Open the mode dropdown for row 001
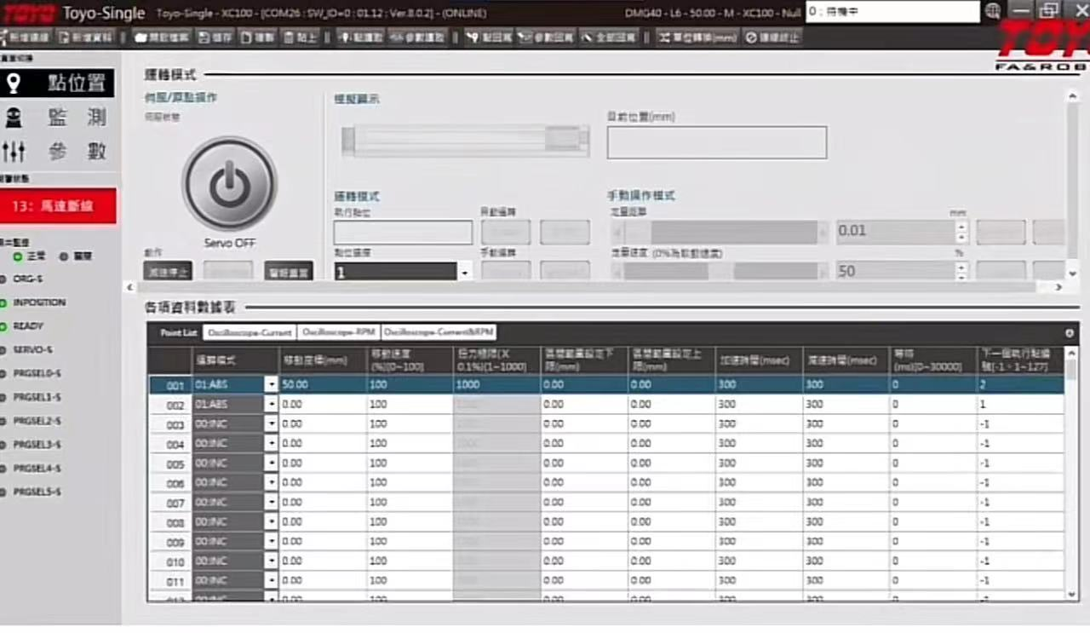Viewport: 1090px width, 633px height. (x=272, y=385)
